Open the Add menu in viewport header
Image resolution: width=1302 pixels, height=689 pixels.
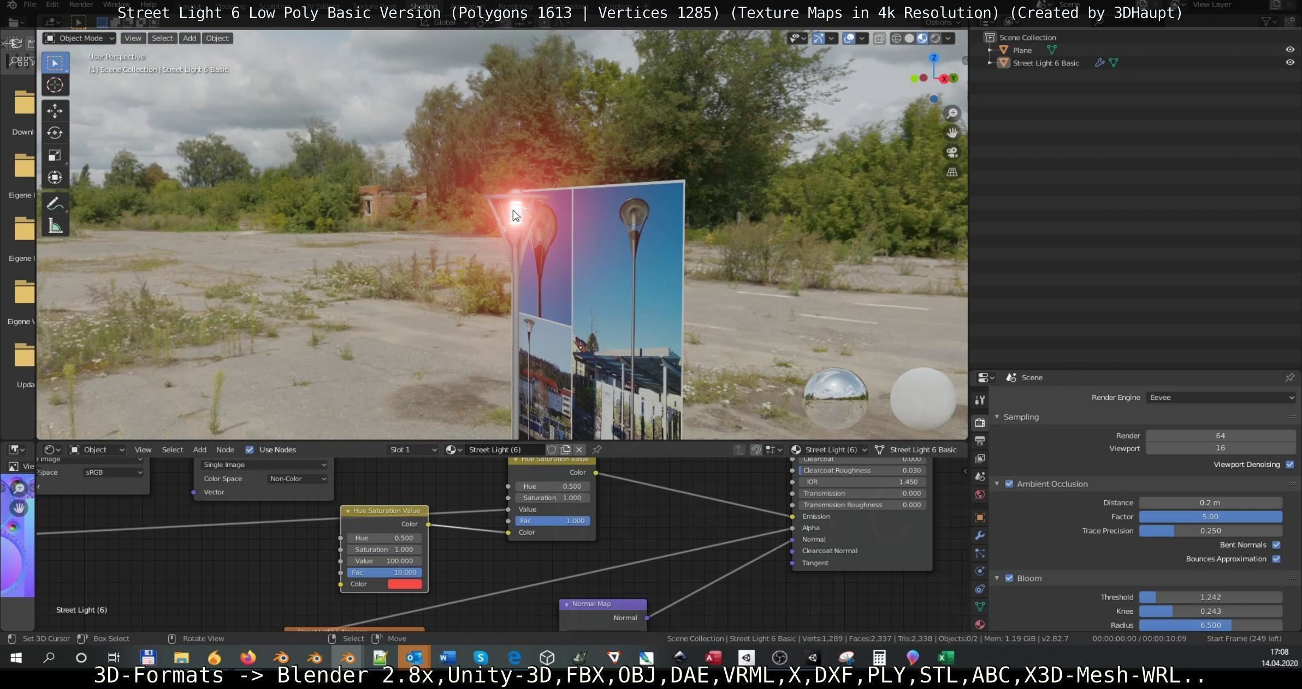189,38
